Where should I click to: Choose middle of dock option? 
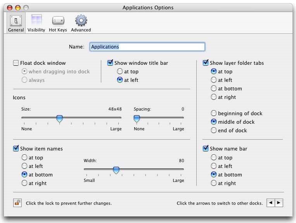[213, 122]
